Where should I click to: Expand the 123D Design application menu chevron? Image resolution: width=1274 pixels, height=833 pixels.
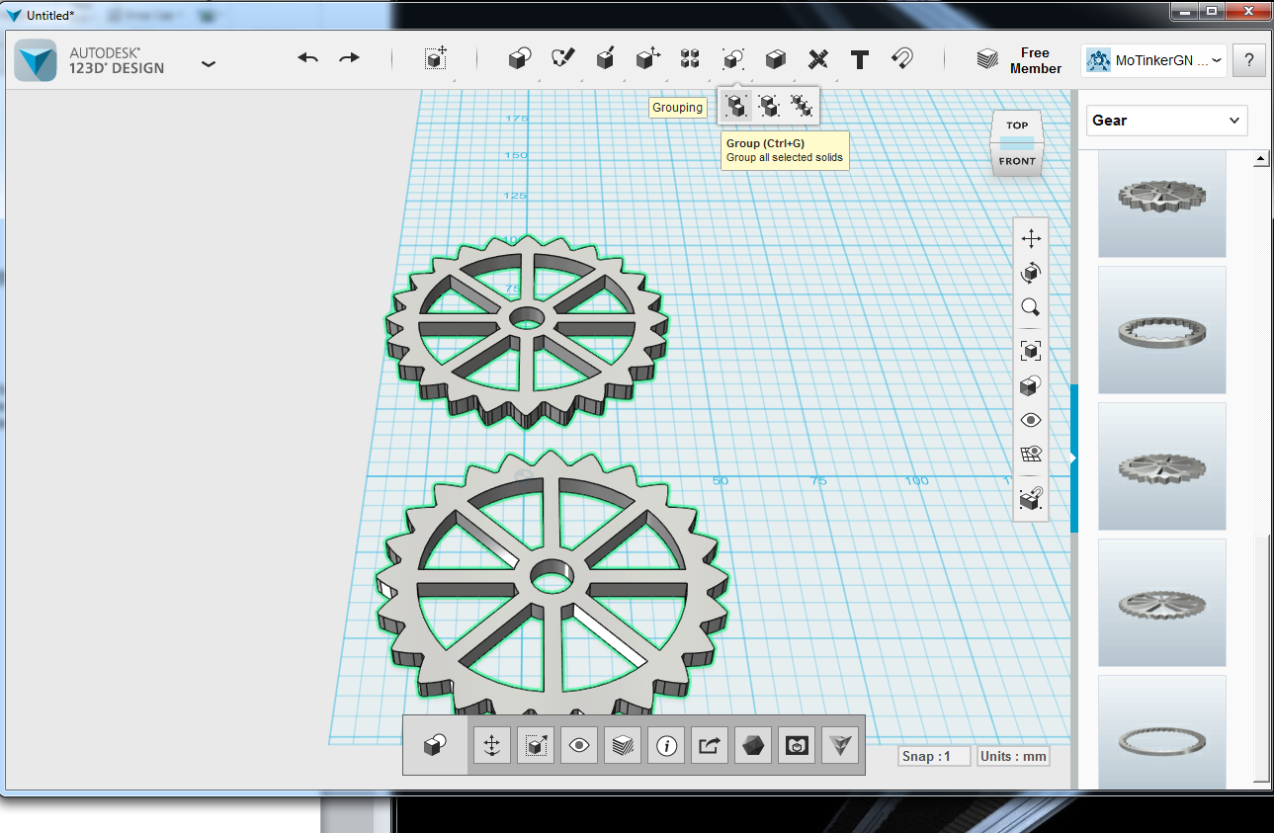[x=209, y=63]
